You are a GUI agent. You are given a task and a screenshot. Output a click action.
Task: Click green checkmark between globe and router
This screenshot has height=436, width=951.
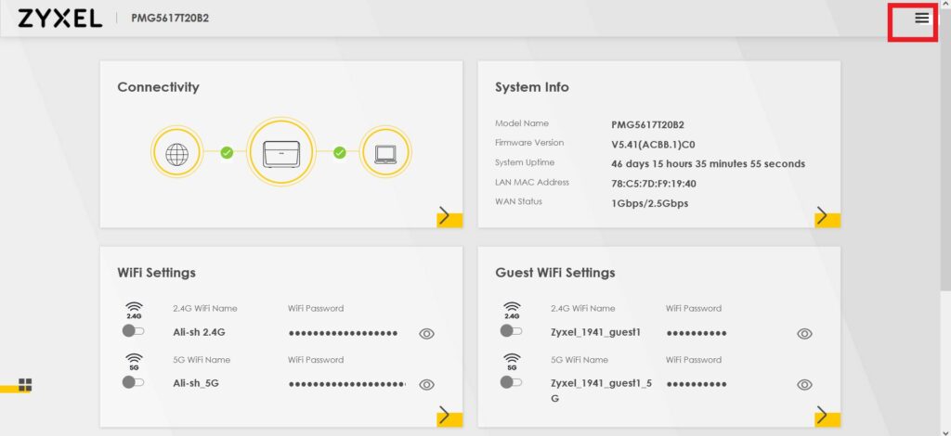(x=227, y=152)
